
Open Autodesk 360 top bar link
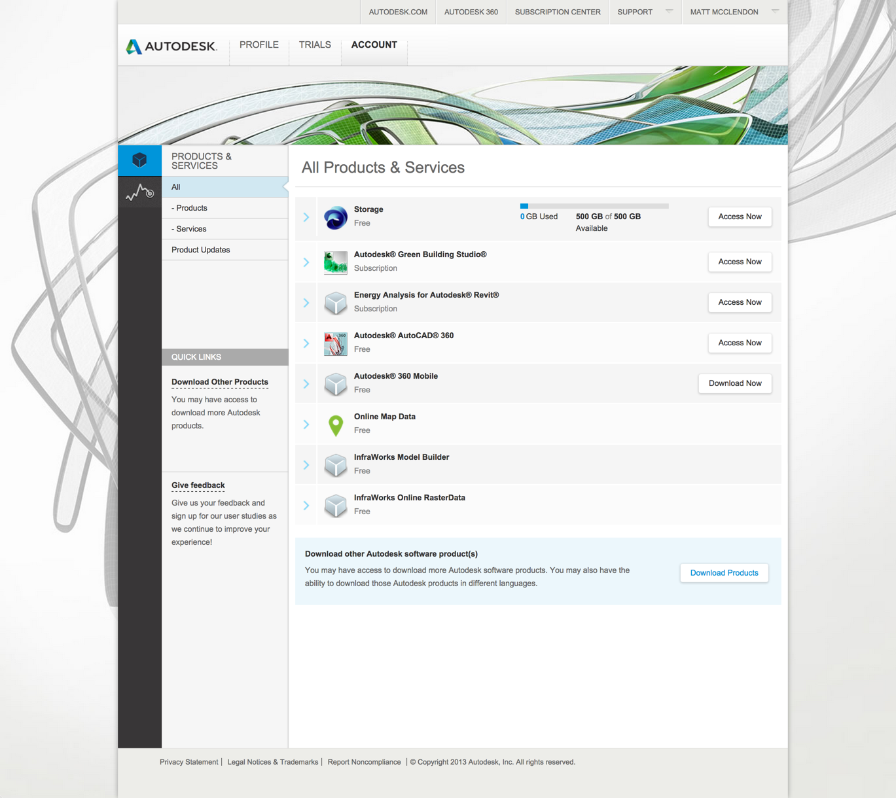coord(471,12)
